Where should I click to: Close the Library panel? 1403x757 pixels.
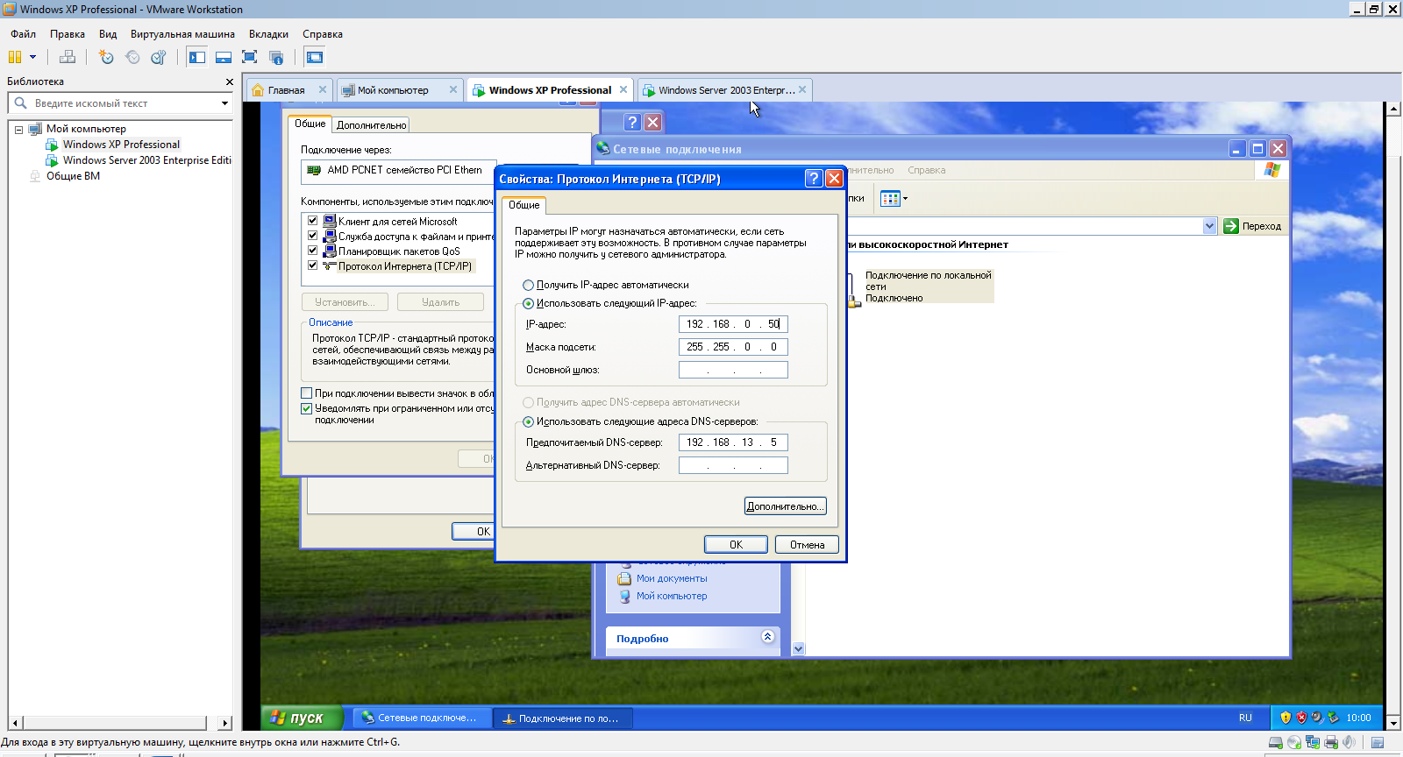point(230,81)
